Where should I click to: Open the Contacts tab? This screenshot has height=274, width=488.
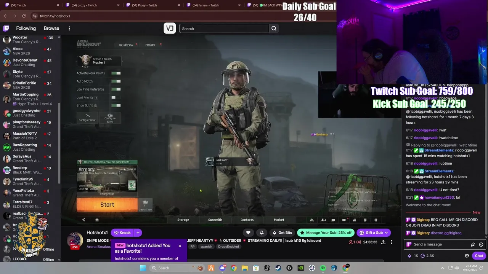[247, 220]
